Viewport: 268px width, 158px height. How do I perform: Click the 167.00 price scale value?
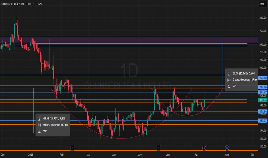point(263,139)
